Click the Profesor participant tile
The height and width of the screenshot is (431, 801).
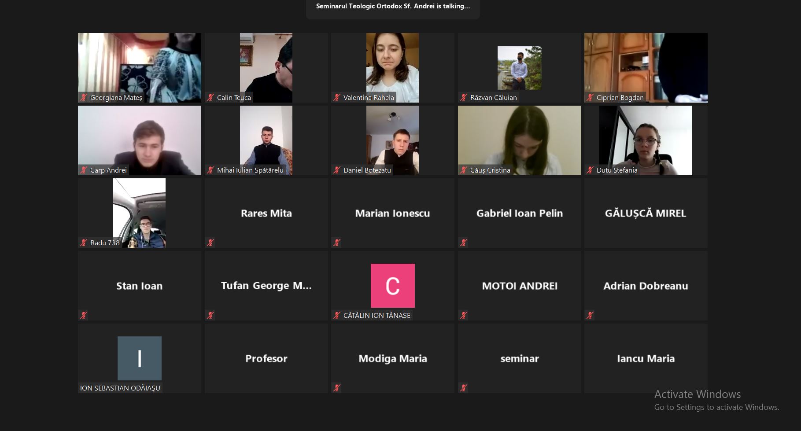point(266,358)
